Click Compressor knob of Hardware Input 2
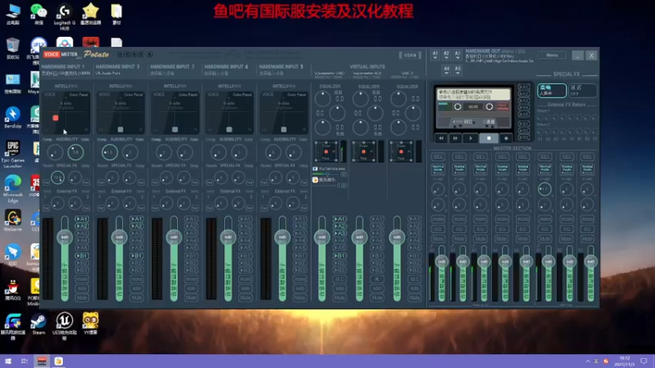This screenshot has height=368, width=655. pos(110,152)
